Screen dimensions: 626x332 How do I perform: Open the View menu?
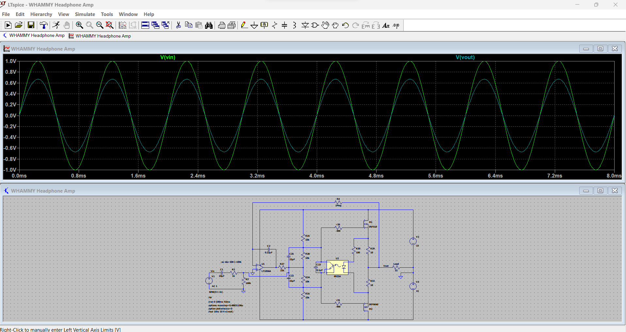tap(63, 14)
